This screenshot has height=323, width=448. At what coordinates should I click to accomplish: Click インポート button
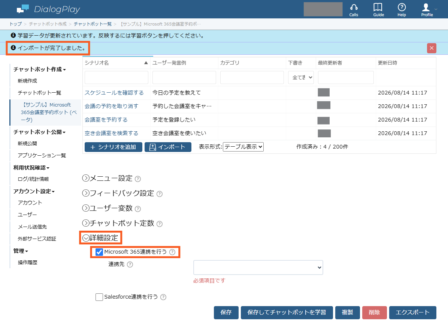[168, 147]
